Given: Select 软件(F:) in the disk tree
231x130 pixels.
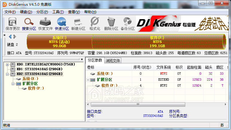Looking at the screenshot, I should [x=36, y=88].
